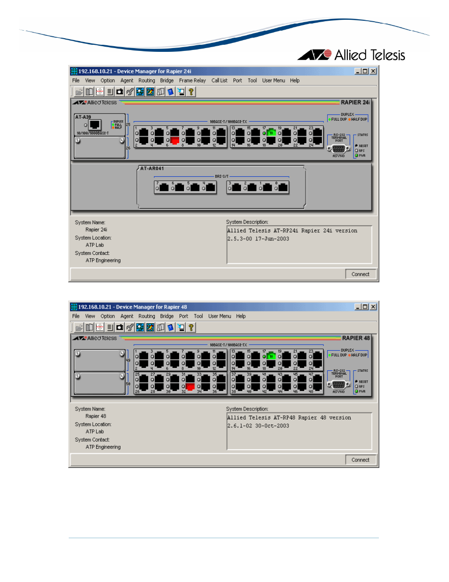Click the 'Rapier 48' system name text
The height and width of the screenshot is (582, 449).
point(96,417)
